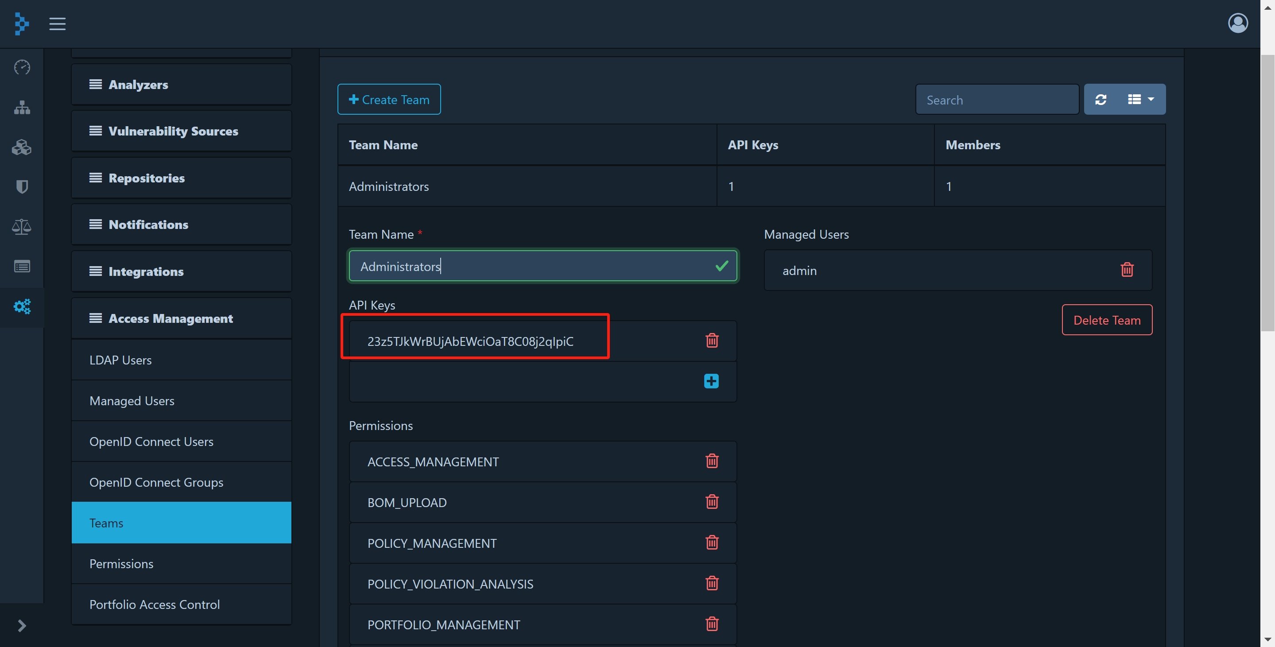Open the Components cubes icon in sidebar

tap(22, 147)
